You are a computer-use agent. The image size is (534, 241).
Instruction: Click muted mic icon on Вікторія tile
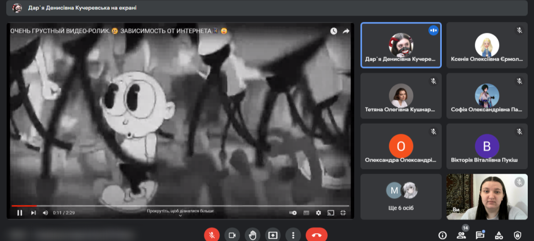(x=519, y=131)
